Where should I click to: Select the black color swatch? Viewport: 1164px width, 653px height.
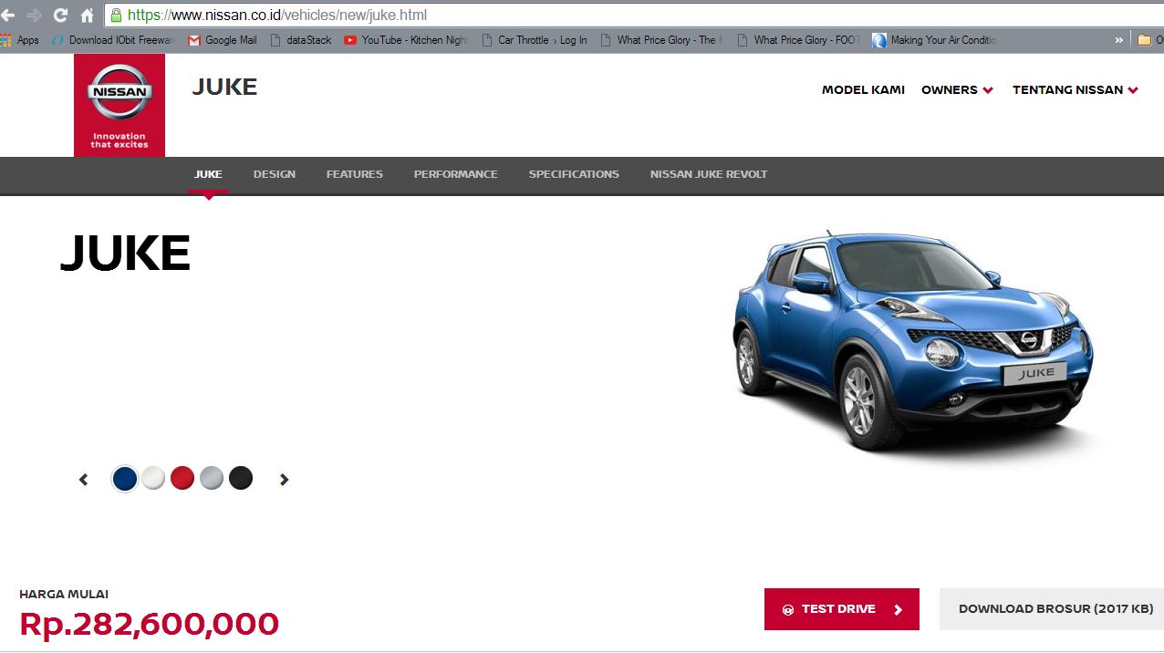[x=241, y=478]
